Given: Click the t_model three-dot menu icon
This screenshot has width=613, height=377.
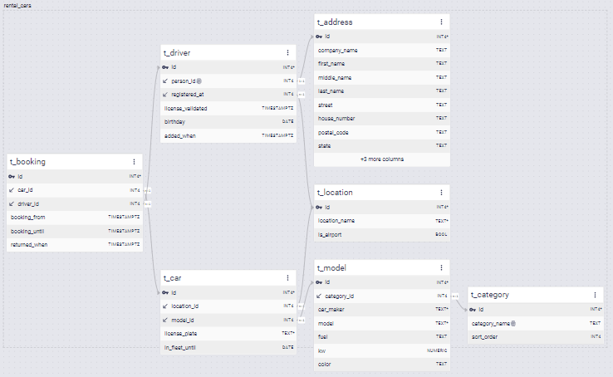Looking at the screenshot, I should 441,267.
